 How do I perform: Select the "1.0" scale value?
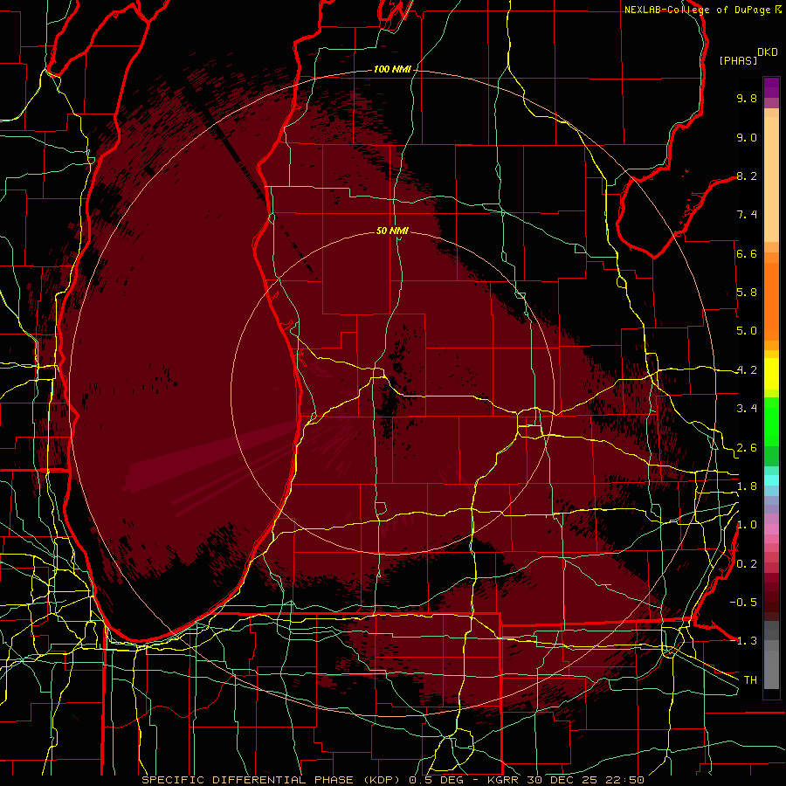[x=747, y=525]
